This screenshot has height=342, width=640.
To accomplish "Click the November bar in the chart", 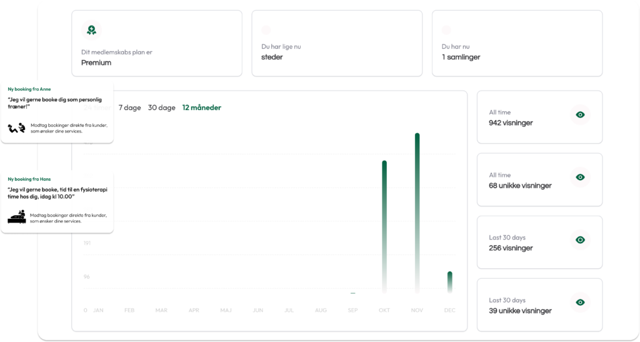I will pos(417,213).
